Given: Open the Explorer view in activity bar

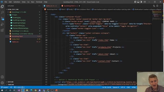Looking at the screenshot, I should (2, 7).
